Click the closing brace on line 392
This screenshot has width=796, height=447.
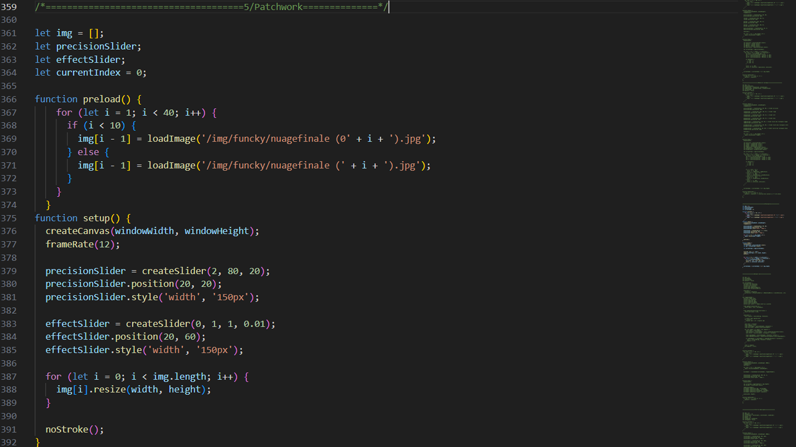coord(37,442)
